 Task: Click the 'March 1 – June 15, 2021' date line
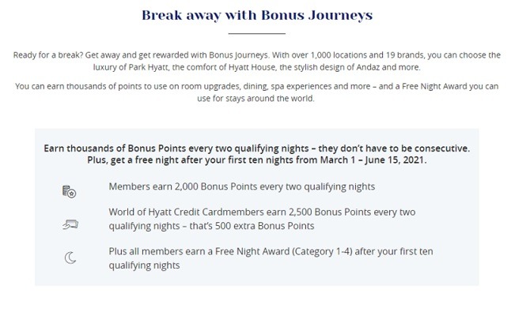coord(257,160)
